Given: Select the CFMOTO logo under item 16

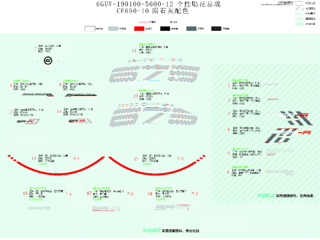Looking at the screenshot, I should click(x=40, y=208).
